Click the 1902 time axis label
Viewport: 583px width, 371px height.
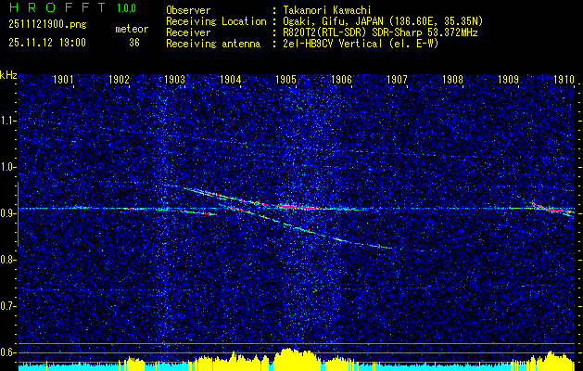click(x=119, y=79)
